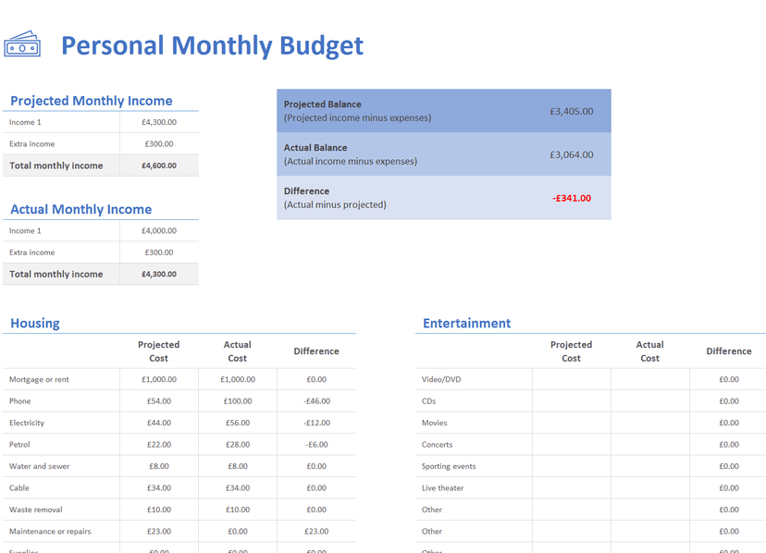Click the money banknote icon beside title
Viewport: 766px width, 553px height.
pos(21,44)
